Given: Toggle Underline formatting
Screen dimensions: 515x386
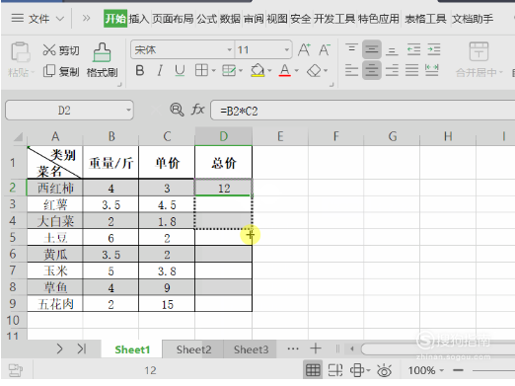Looking at the screenshot, I should (x=180, y=70).
